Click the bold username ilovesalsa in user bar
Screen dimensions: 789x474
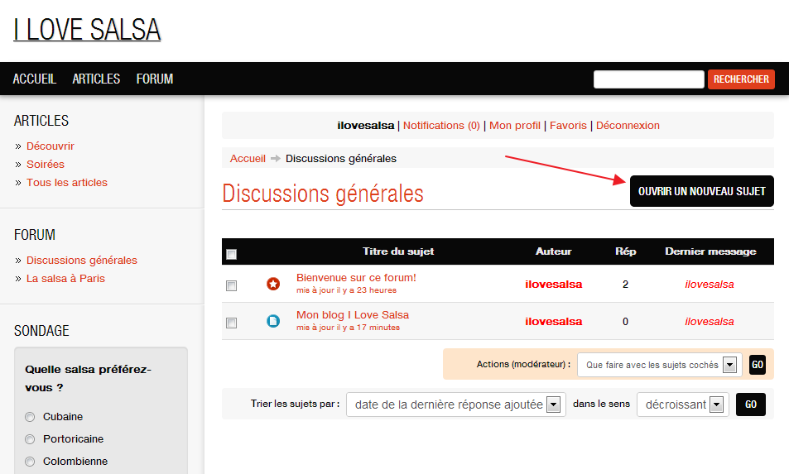coord(366,126)
